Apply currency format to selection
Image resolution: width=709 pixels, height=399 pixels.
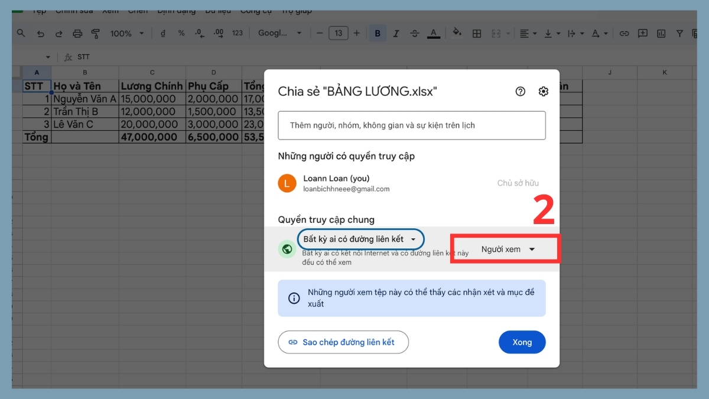tap(163, 33)
